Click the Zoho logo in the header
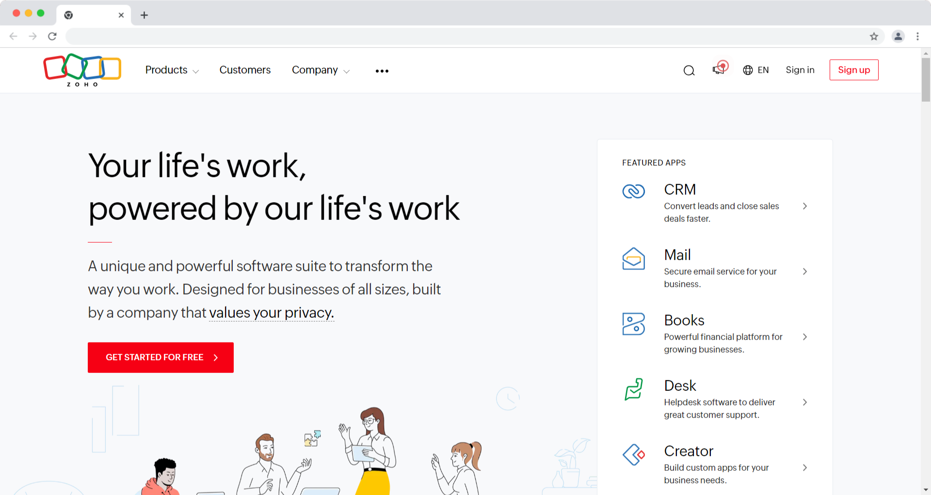Viewport: 931px width, 495px height. coord(82,70)
